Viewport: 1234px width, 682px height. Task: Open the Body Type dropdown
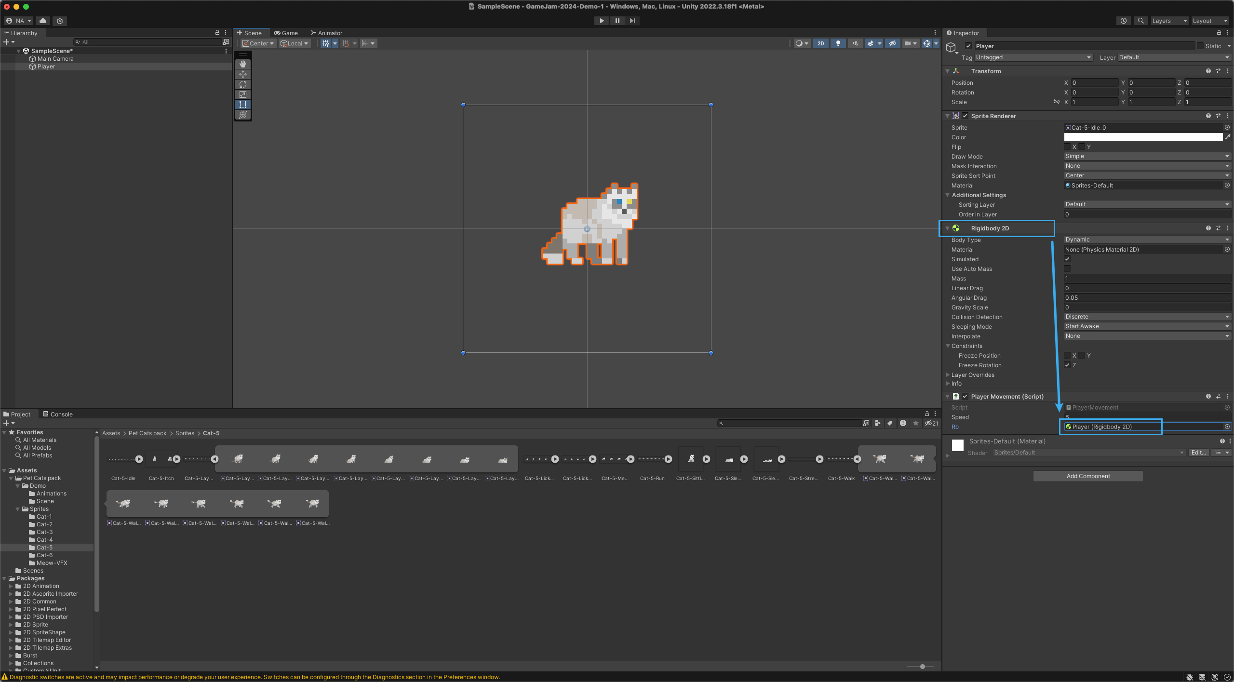tap(1146, 240)
